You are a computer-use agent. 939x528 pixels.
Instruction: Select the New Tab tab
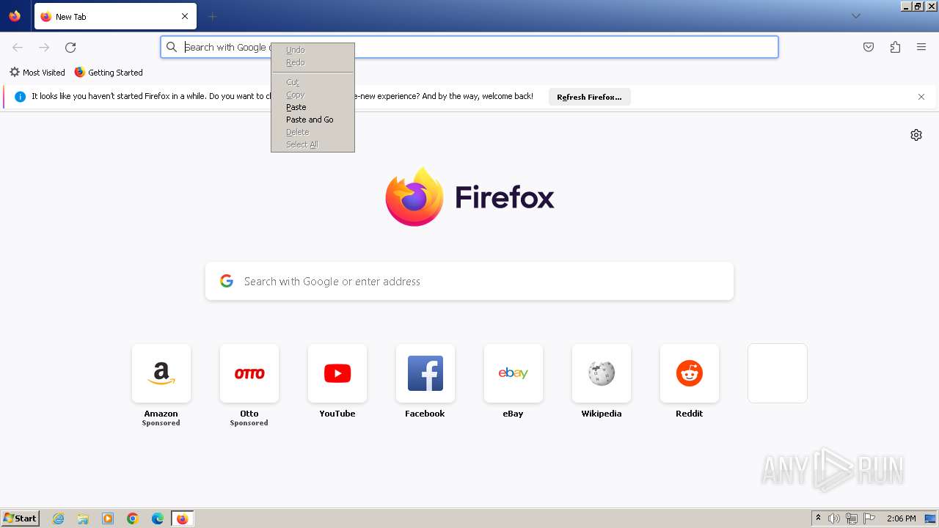(x=115, y=16)
